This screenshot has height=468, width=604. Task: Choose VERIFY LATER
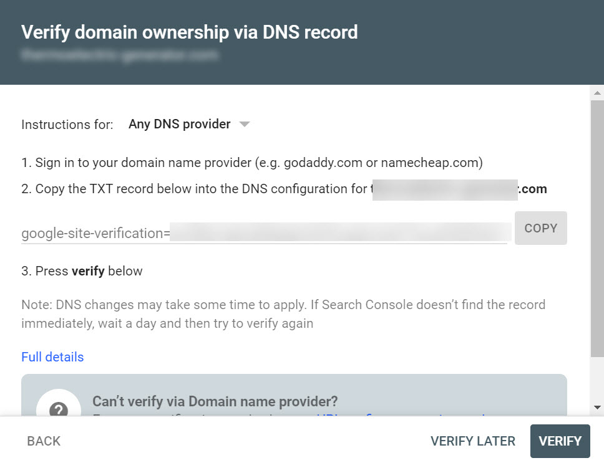point(472,441)
